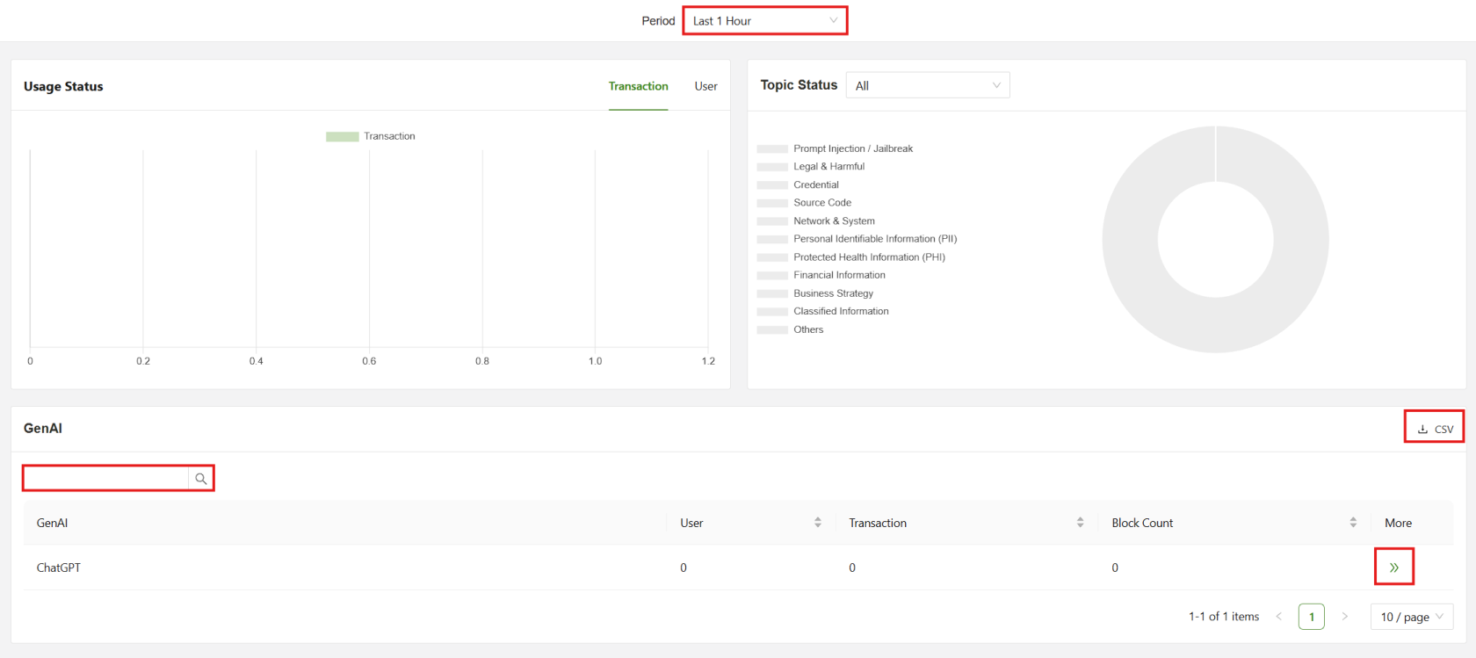This screenshot has width=1476, height=658.
Task: Open the 10 / page size dropdown
Action: click(1411, 617)
